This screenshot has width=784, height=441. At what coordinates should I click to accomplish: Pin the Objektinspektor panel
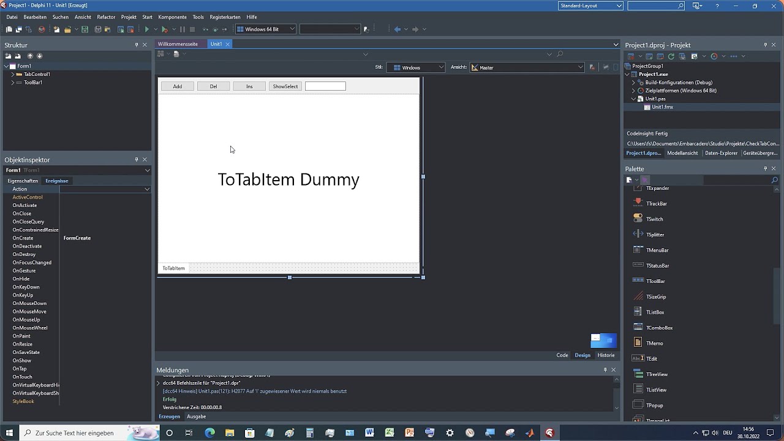point(137,160)
